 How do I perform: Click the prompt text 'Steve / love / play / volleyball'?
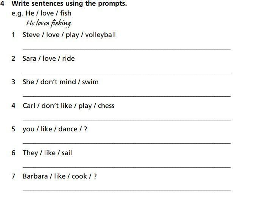tap(69, 35)
